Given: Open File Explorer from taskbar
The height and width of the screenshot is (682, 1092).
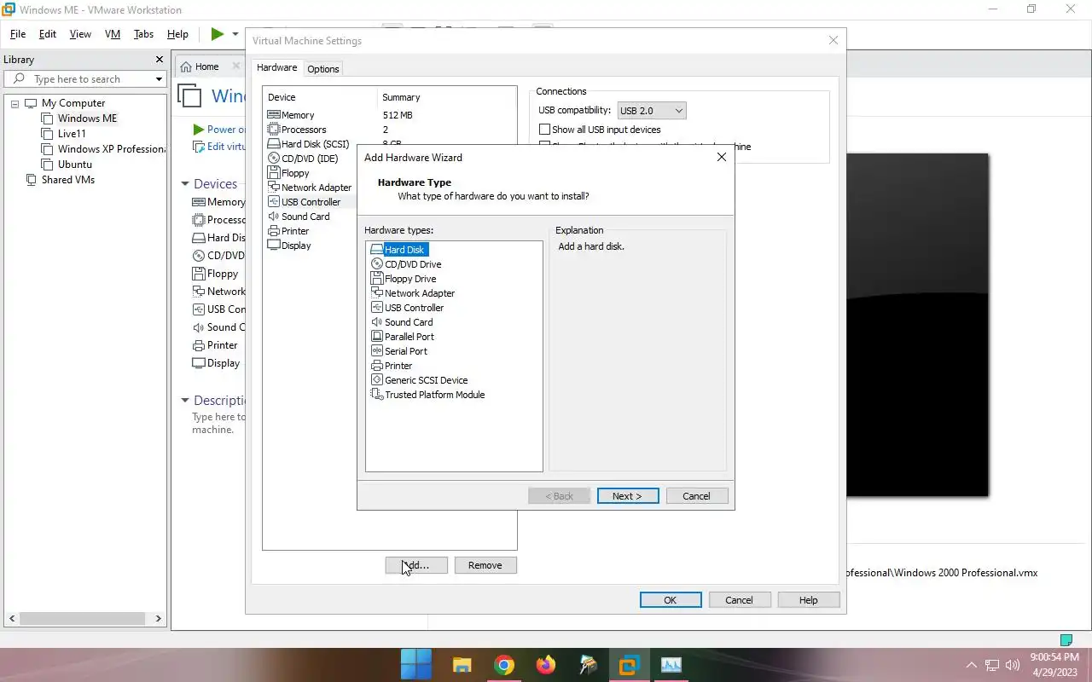Looking at the screenshot, I should [462, 665].
